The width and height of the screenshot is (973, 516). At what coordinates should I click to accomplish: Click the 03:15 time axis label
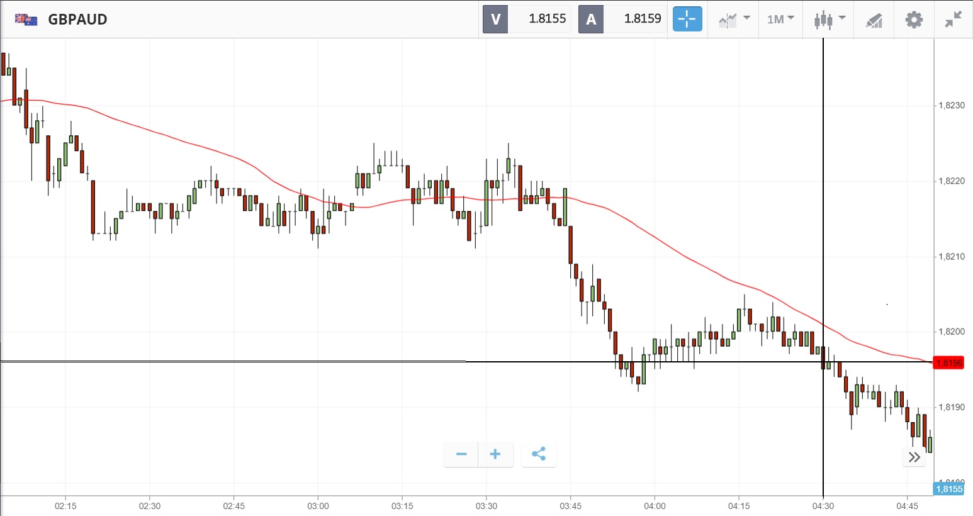pyautogui.click(x=402, y=506)
